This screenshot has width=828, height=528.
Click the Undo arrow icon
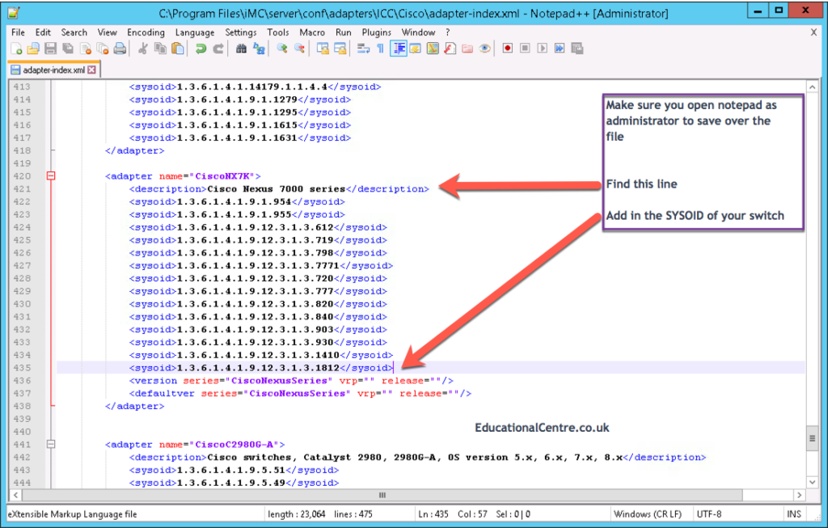[x=201, y=49]
